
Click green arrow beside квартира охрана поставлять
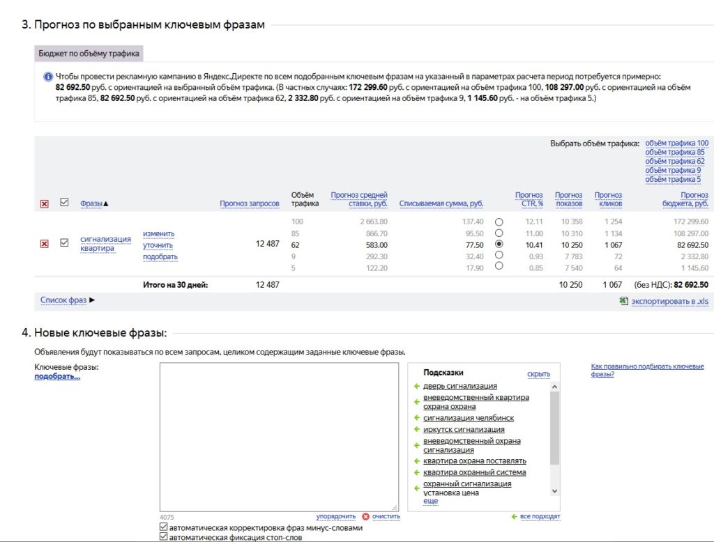[417, 461]
